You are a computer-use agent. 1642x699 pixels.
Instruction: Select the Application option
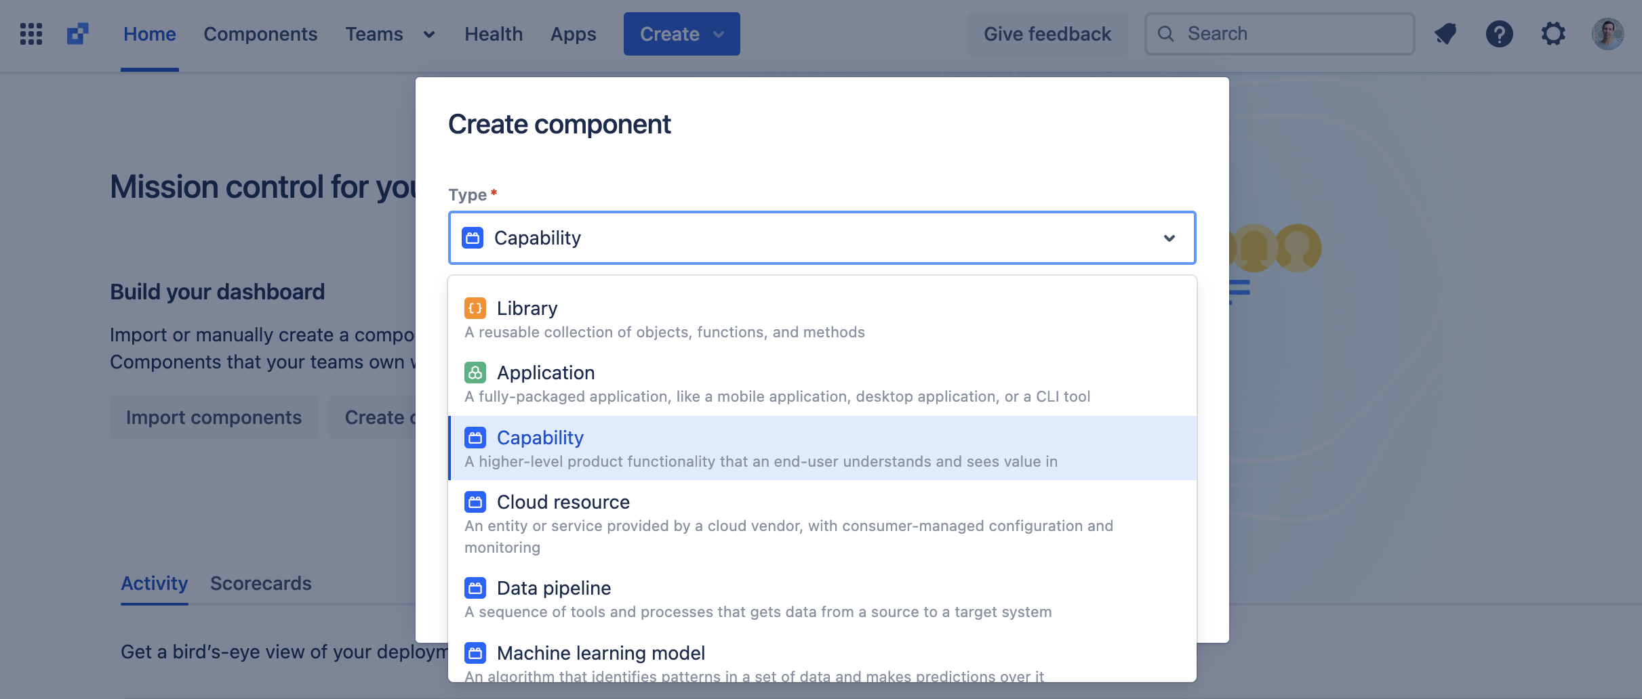[x=822, y=383]
